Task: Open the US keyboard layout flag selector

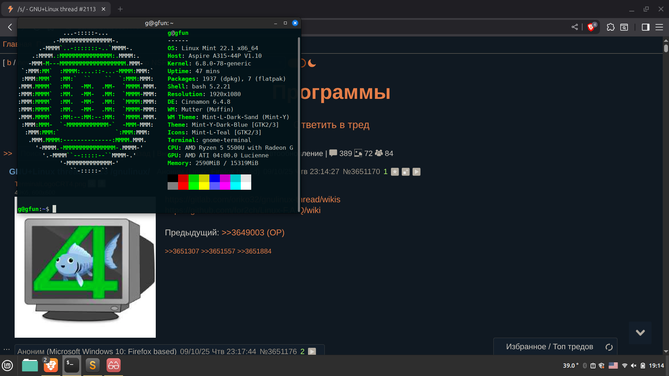Action: (613, 366)
